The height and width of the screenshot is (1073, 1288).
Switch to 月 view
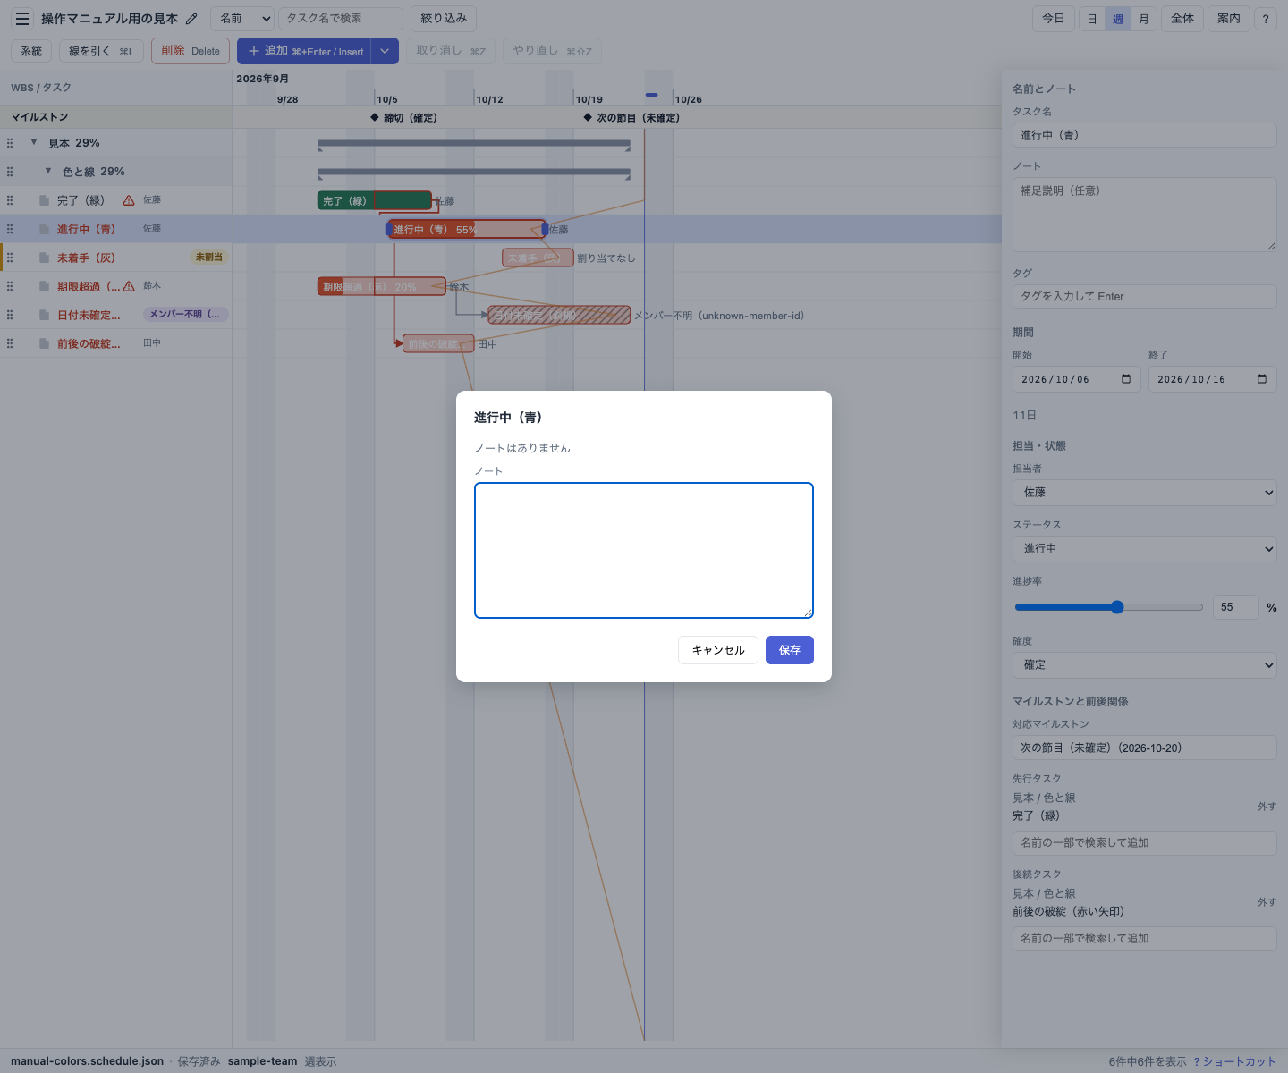point(1144,19)
